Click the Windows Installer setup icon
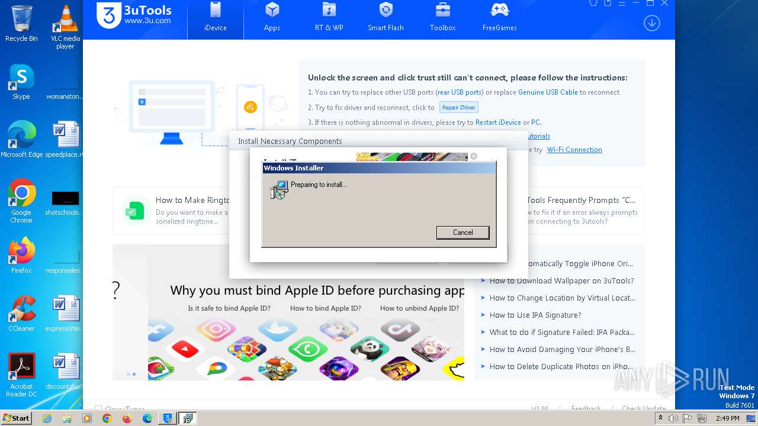Screen dimensions: 758x426 [x=279, y=189]
